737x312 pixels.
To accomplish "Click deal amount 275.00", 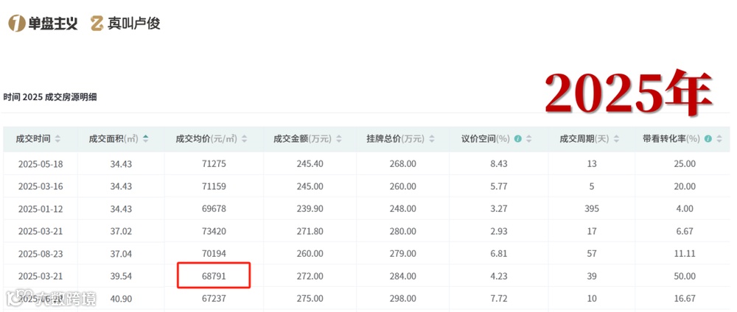I will [310, 299].
